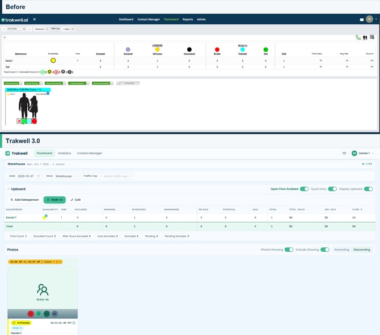Open the Admin menu in the Before header
Viewport: 380px width, 335px height.
(201, 19)
